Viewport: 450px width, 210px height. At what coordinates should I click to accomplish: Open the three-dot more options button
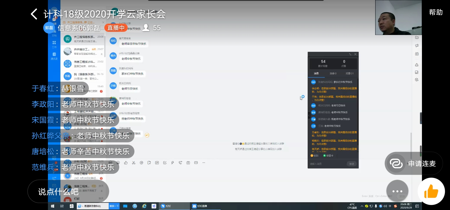pos(397,191)
